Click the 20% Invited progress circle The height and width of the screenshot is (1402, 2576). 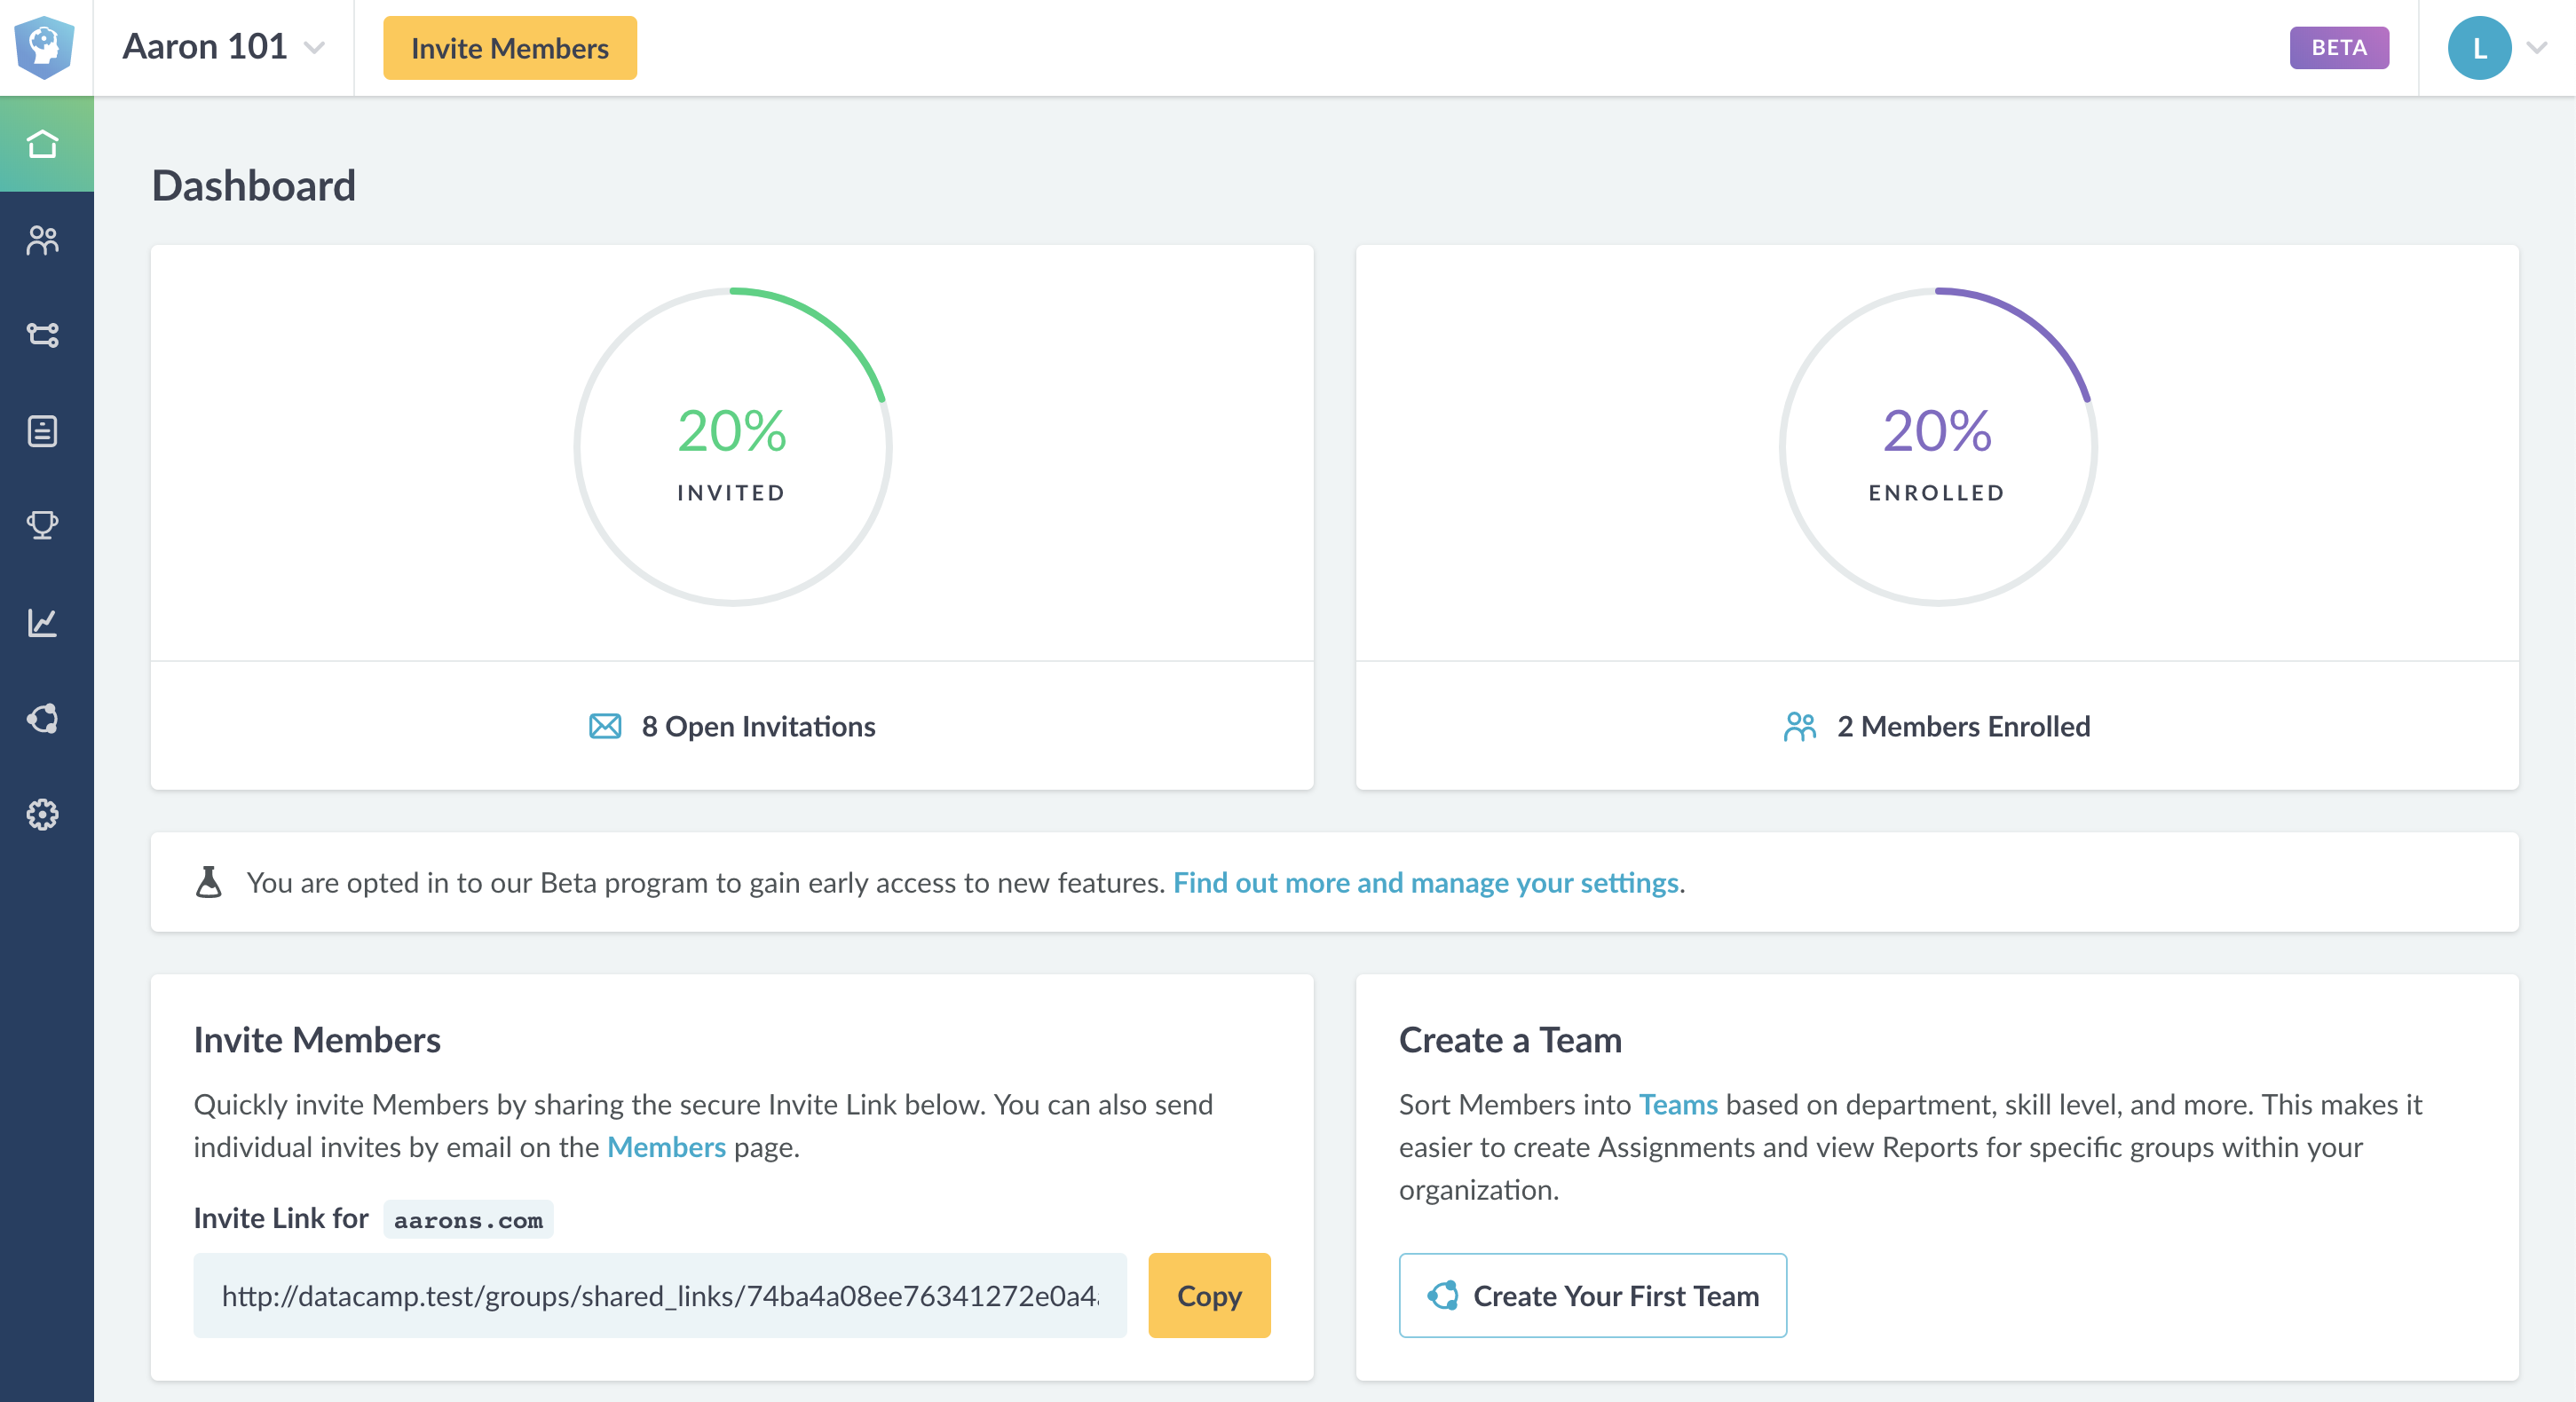(x=732, y=446)
